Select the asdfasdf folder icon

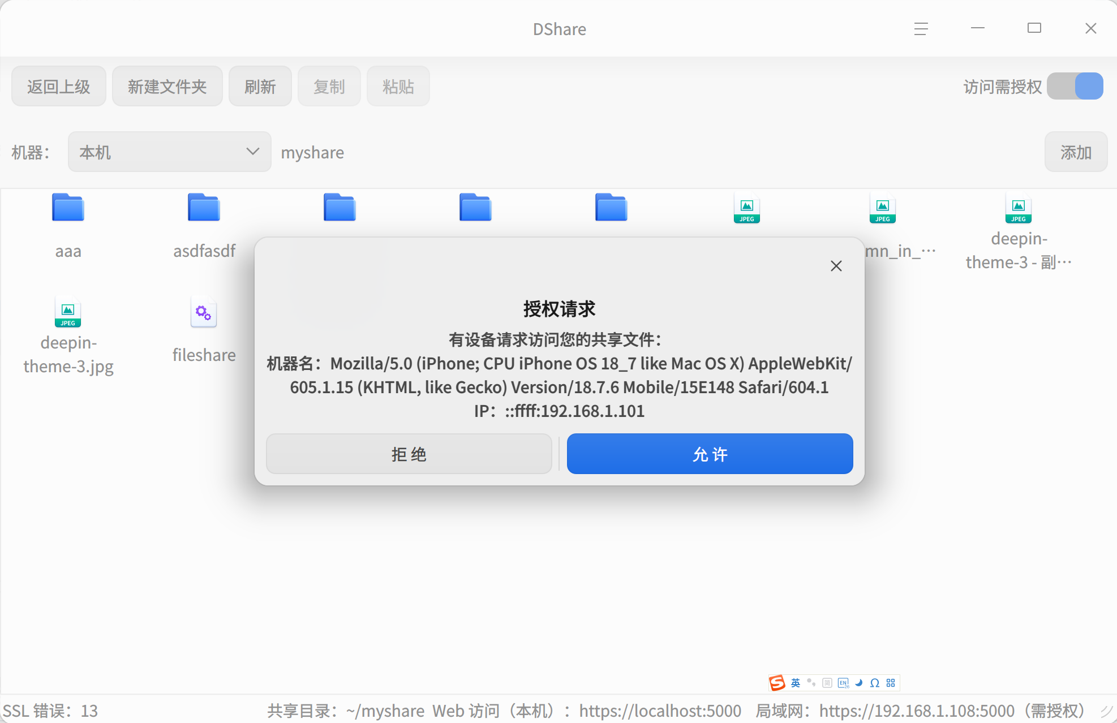[204, 207]
